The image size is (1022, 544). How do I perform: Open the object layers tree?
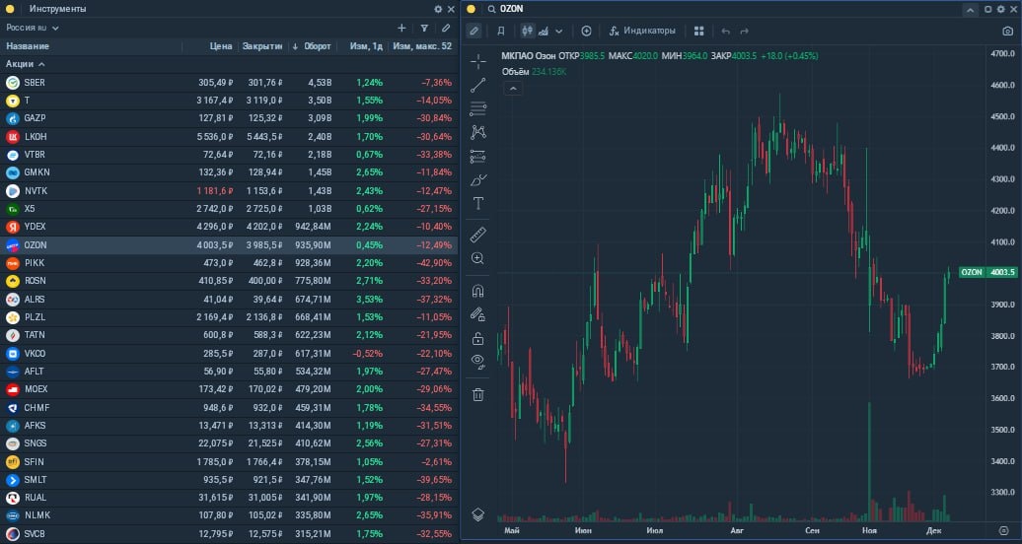(477, 514)
